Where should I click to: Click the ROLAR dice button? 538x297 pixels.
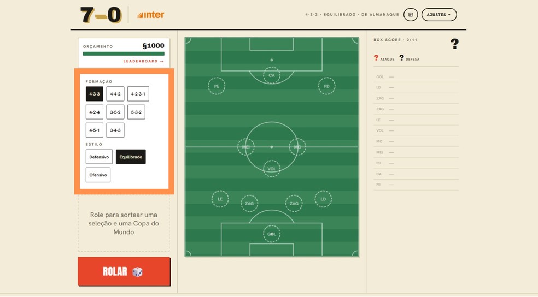[x=124, y=271]
